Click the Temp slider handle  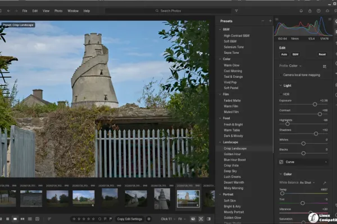coord(282,193)
